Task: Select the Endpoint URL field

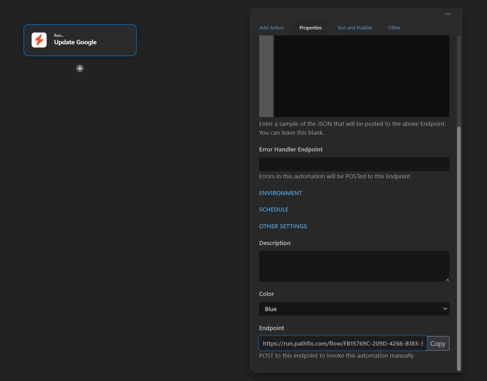Action: click(342, 343)
